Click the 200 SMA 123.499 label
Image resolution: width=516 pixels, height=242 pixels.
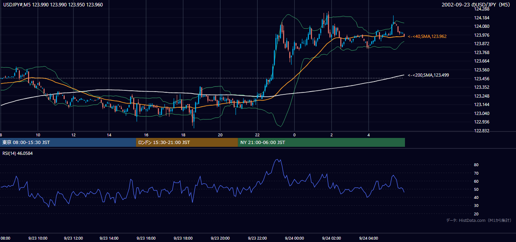[x=428, y=75]
